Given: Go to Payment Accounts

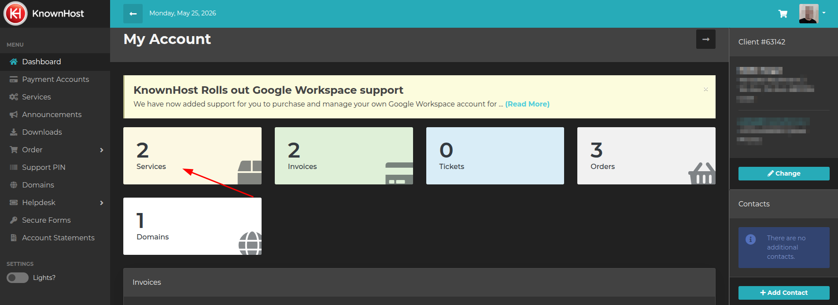Looking at the screenshot, I should [x=55, y=79].
